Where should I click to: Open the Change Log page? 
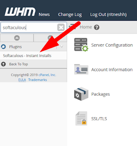click(x=70, y=15)
